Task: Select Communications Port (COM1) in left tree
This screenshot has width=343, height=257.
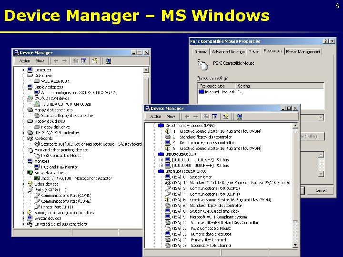Action: pos(66,196)
